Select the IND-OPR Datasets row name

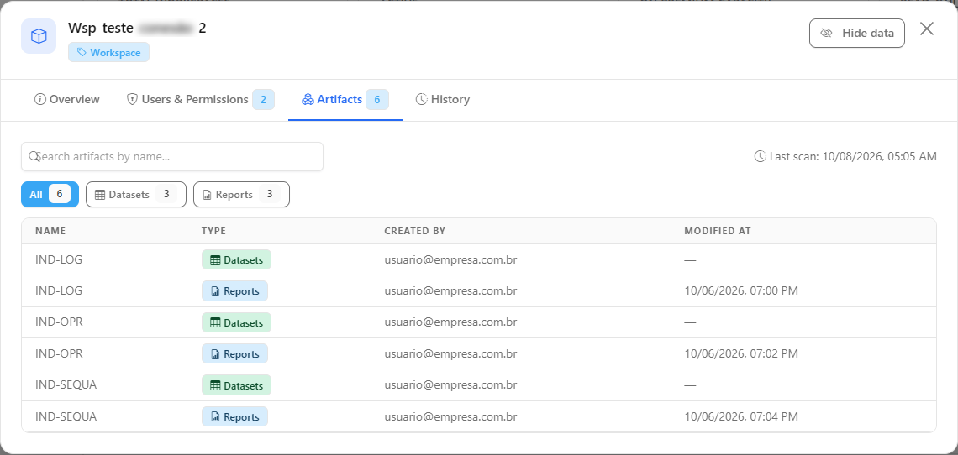(x=60, y=322)
